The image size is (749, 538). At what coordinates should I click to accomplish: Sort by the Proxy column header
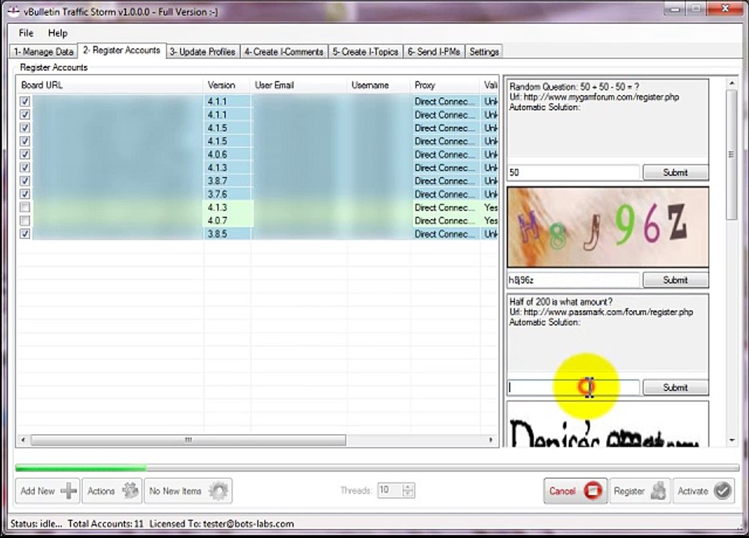444,85
